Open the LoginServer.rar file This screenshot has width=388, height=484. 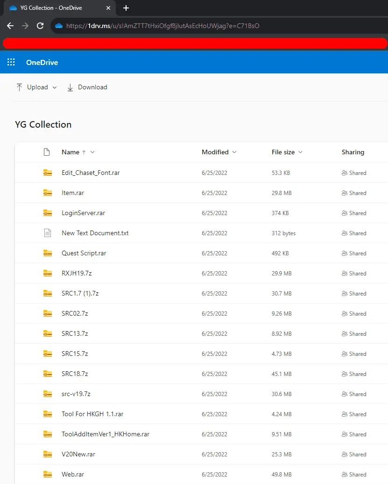(x=83, y=213)
